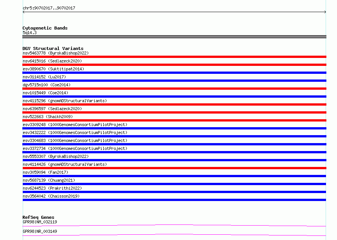Open variant nsv1015449 (Coe2014) label

(45, 93)
